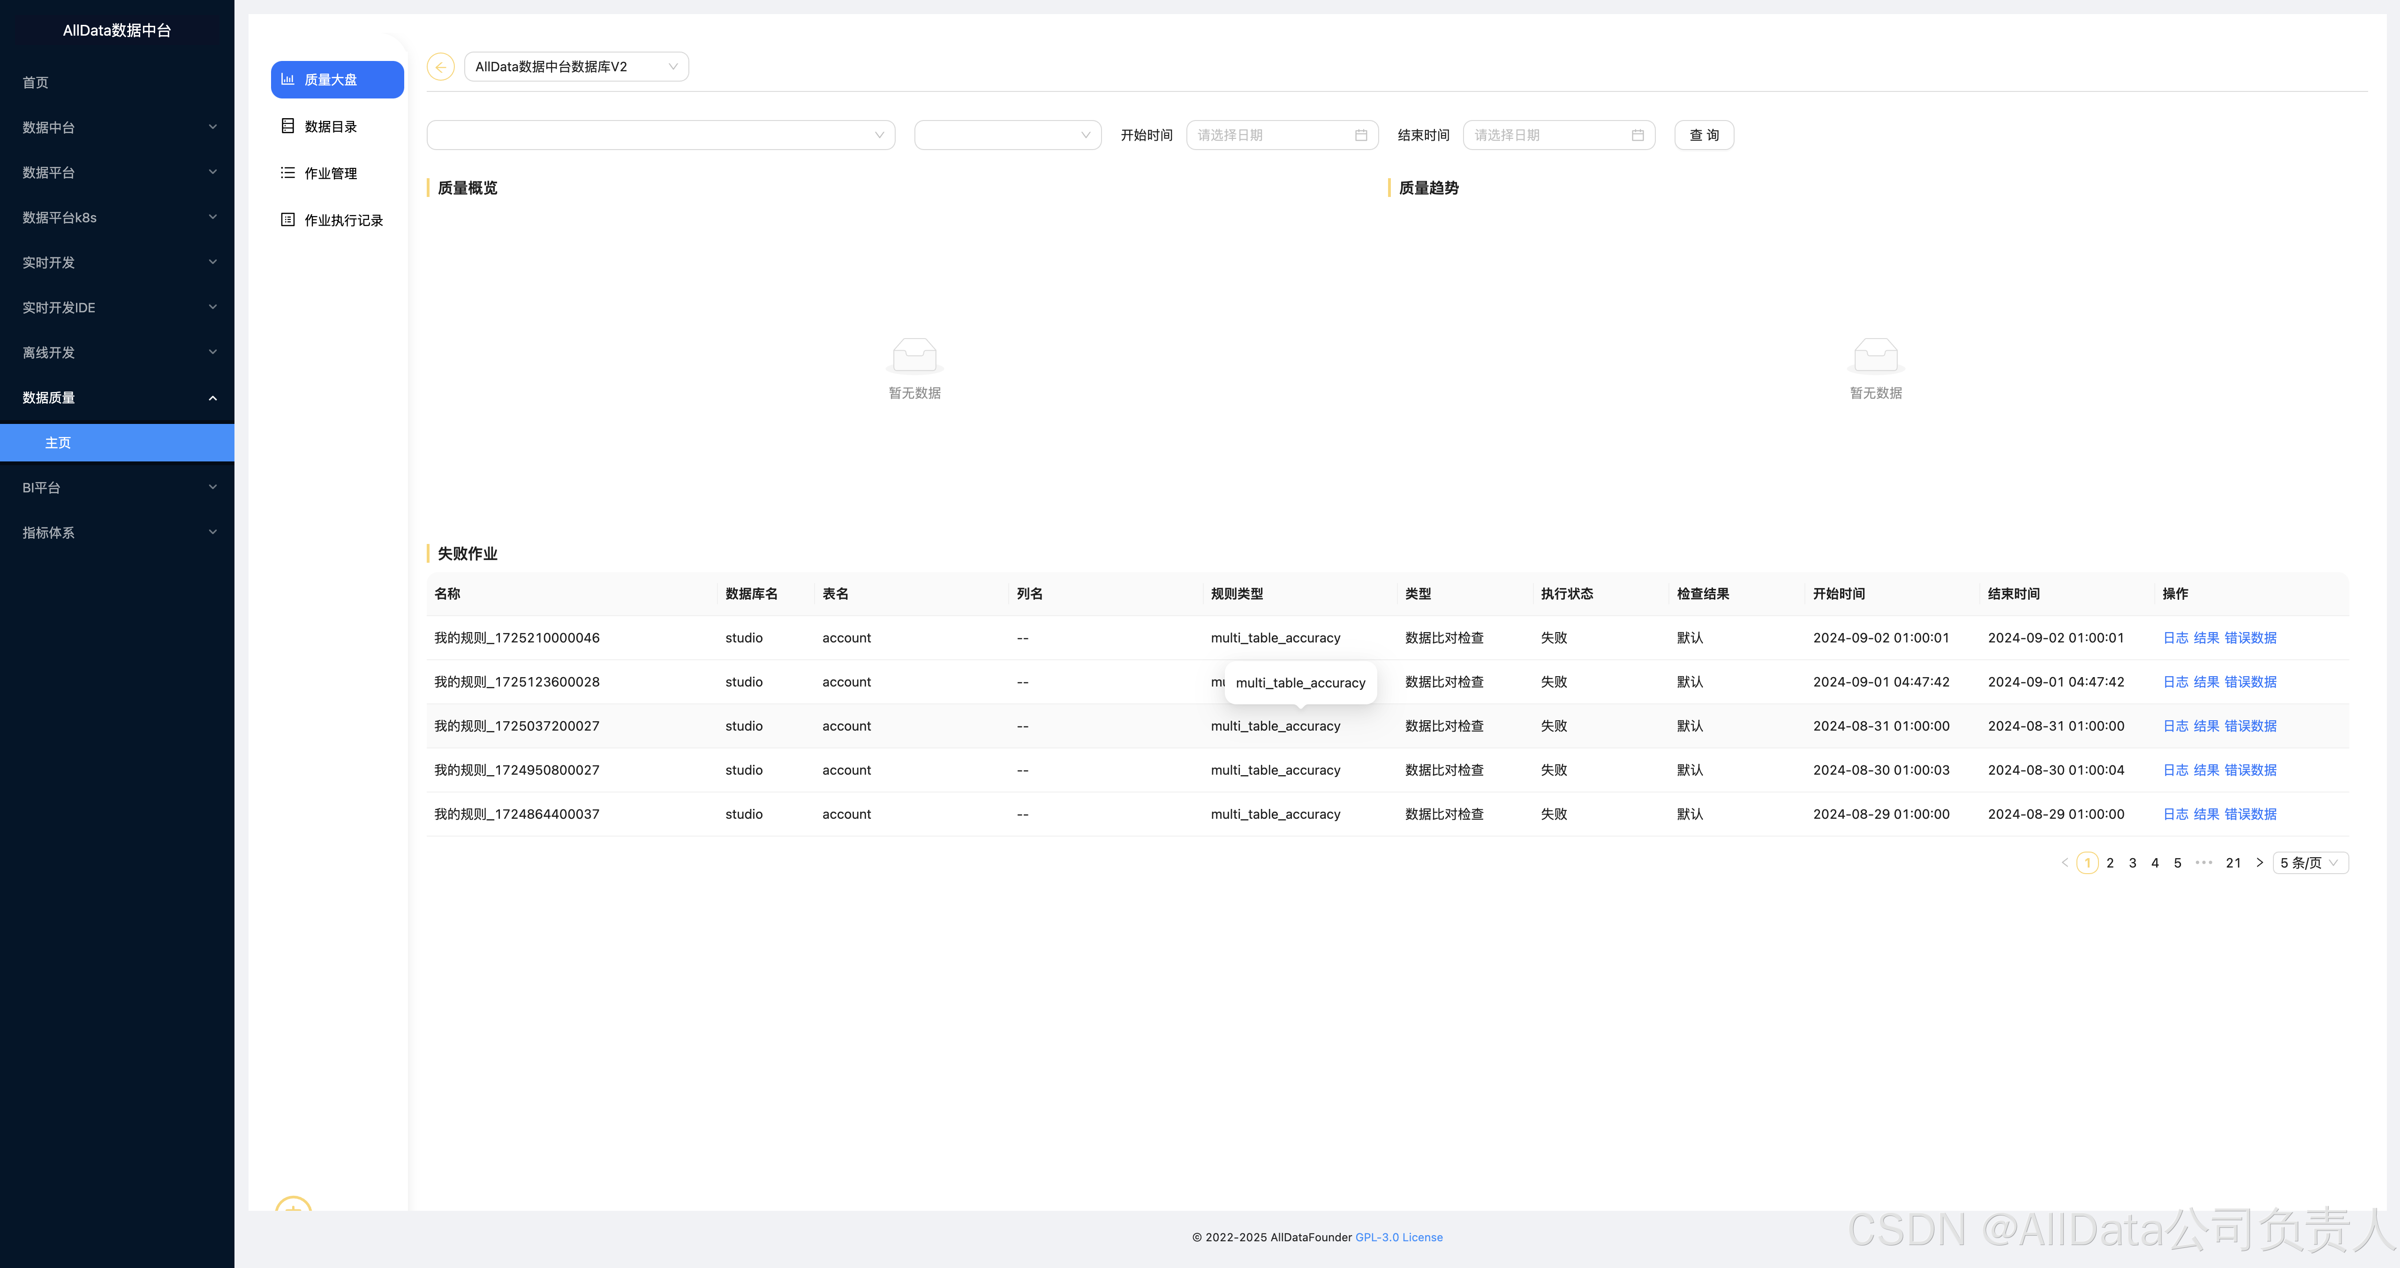Click the 查询 button
Screen dimensions: 2400x1268
[x=1703, y=135]
